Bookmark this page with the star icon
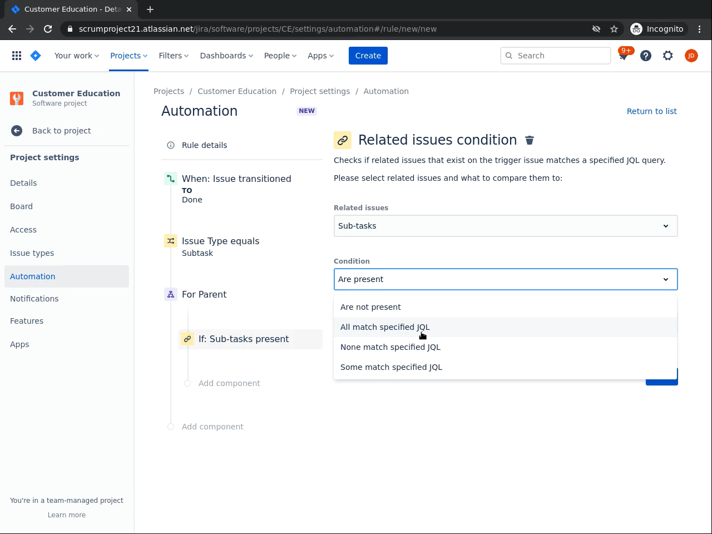The width and height of the screenshot is (712, 534). pyautogui.click(x=614, y=29)
